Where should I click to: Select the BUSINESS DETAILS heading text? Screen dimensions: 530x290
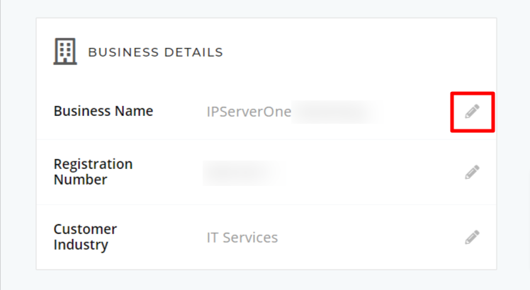coord(155,52)
